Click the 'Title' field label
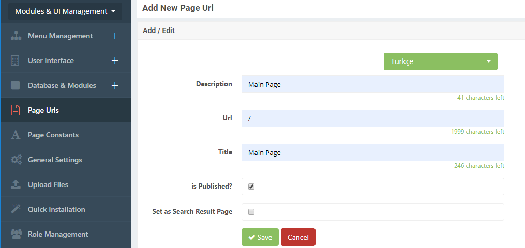Viewport: 525px width, 248px height. click(225, 152)
